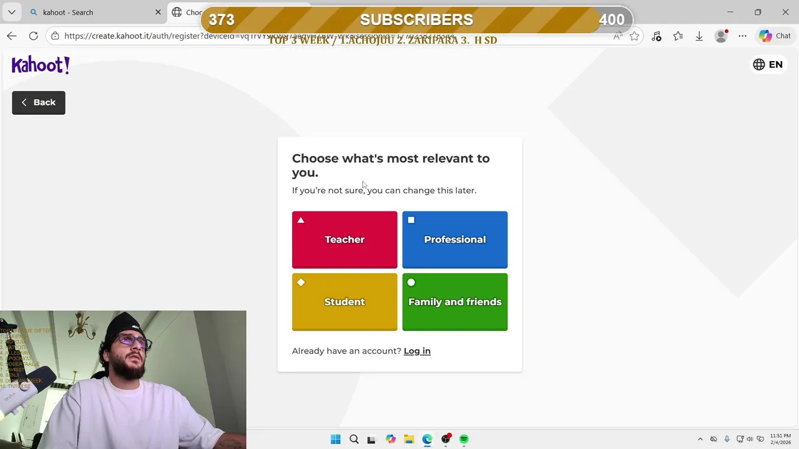The image size is (799, 449).
Task: Open the browser Favorites list
Action: [678, 36]
